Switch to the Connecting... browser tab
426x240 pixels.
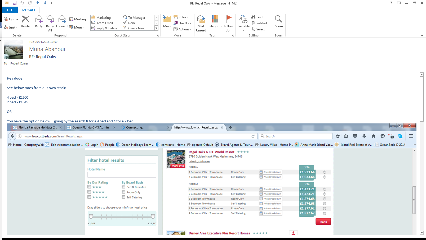[x=145, y=127]
